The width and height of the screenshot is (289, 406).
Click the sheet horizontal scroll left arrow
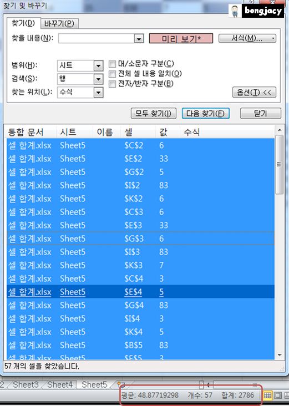coord(208,385)
